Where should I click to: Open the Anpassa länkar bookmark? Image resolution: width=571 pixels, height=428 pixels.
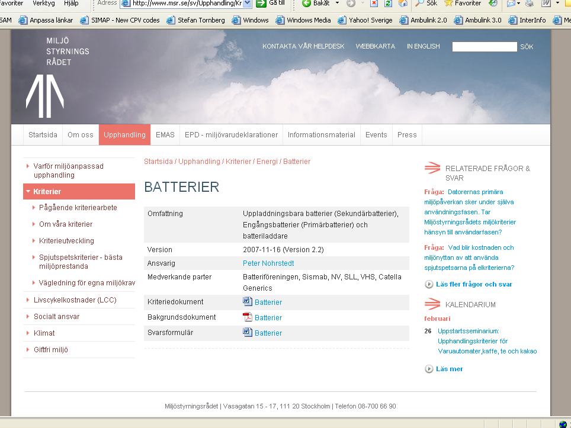click(46, 20)
